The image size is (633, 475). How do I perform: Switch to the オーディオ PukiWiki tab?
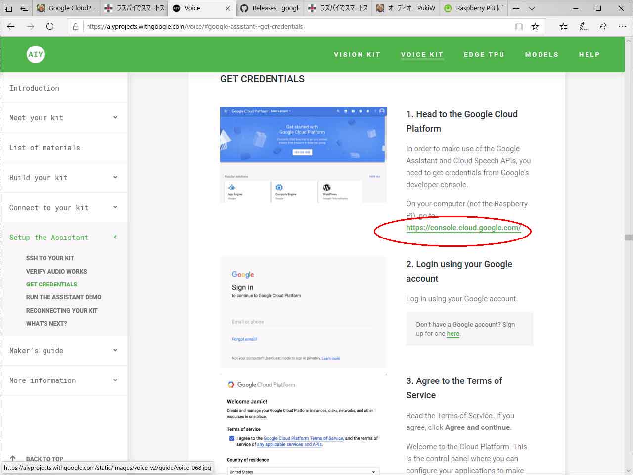click(x=405, y=8)
